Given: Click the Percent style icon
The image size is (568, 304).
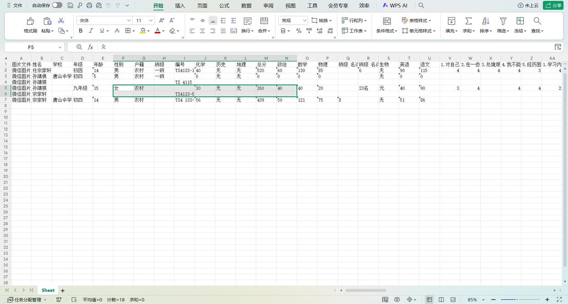Looking at the screenshot, I should (x=299, y=31).
